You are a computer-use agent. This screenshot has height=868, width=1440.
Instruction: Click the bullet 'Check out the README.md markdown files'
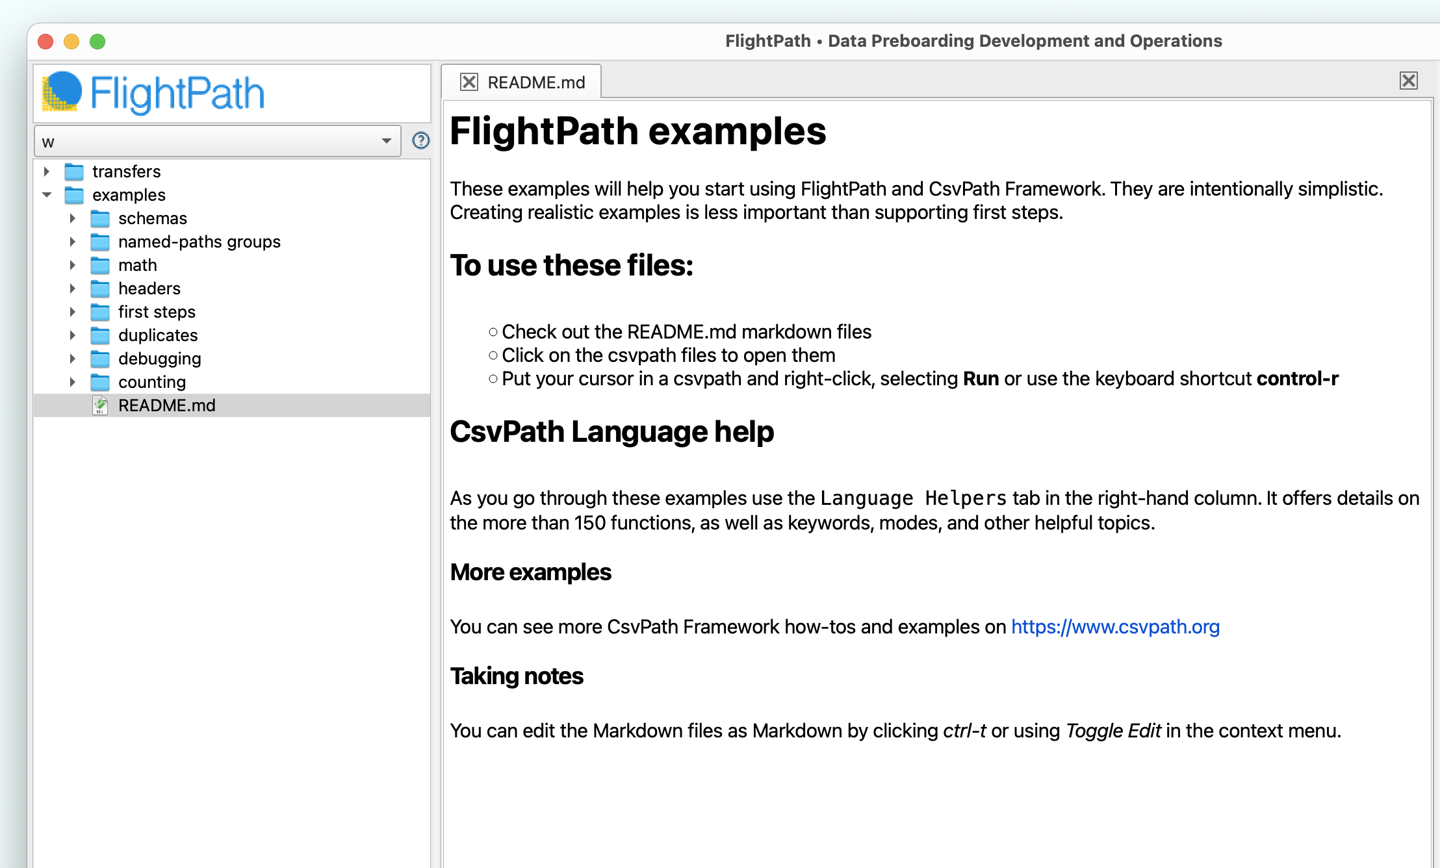(x=686, y=332)
